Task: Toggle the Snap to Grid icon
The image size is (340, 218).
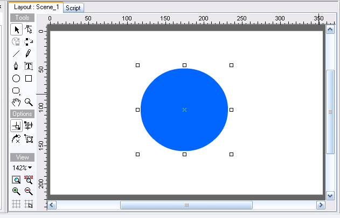Action: click(x=29, y=204)
